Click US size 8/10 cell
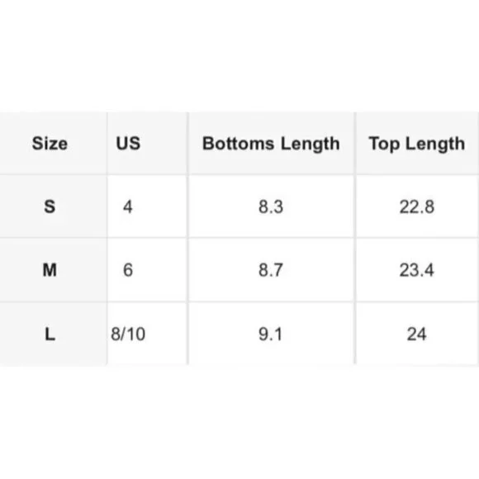This screenshot has height=479, width=479. tap(128, 334)
